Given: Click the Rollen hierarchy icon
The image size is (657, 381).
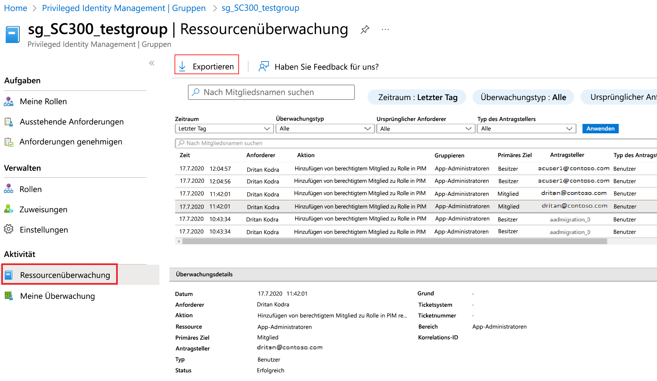Looking at the screenshot, I should pyautogui.click(x=9, y=189).
